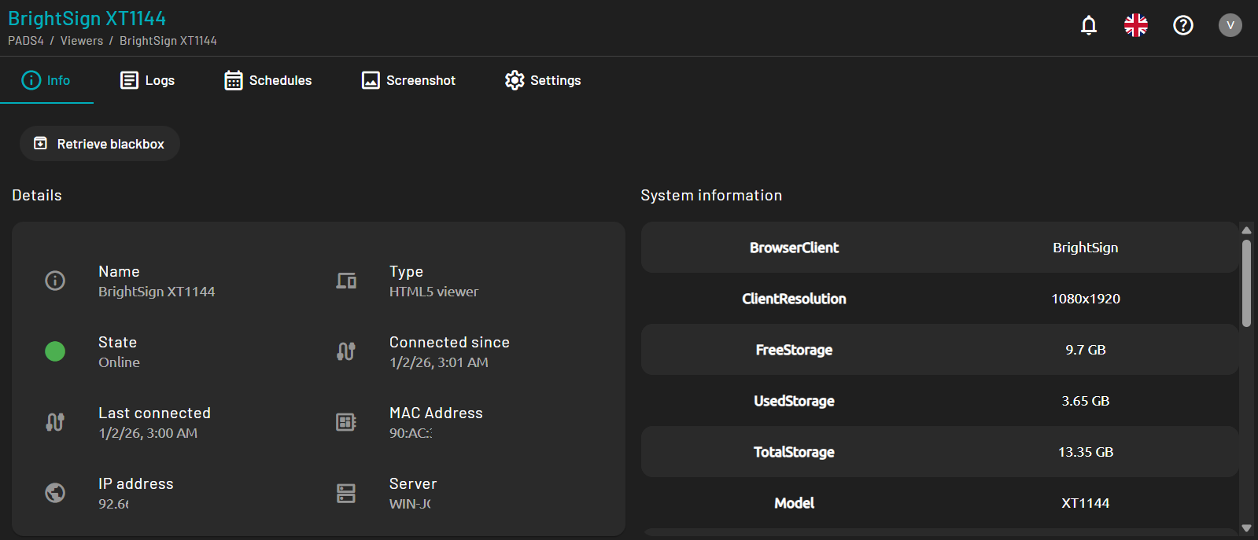The width and height of the screenshot is (1258, 540).
Task: Click the Last connected date 1/2/26, 3:00 AM
Action: click(148, 433)
